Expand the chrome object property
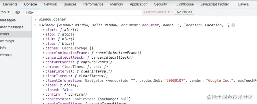Image resolution: width=257 pixels, height=104 pixels. pos(43,67)
